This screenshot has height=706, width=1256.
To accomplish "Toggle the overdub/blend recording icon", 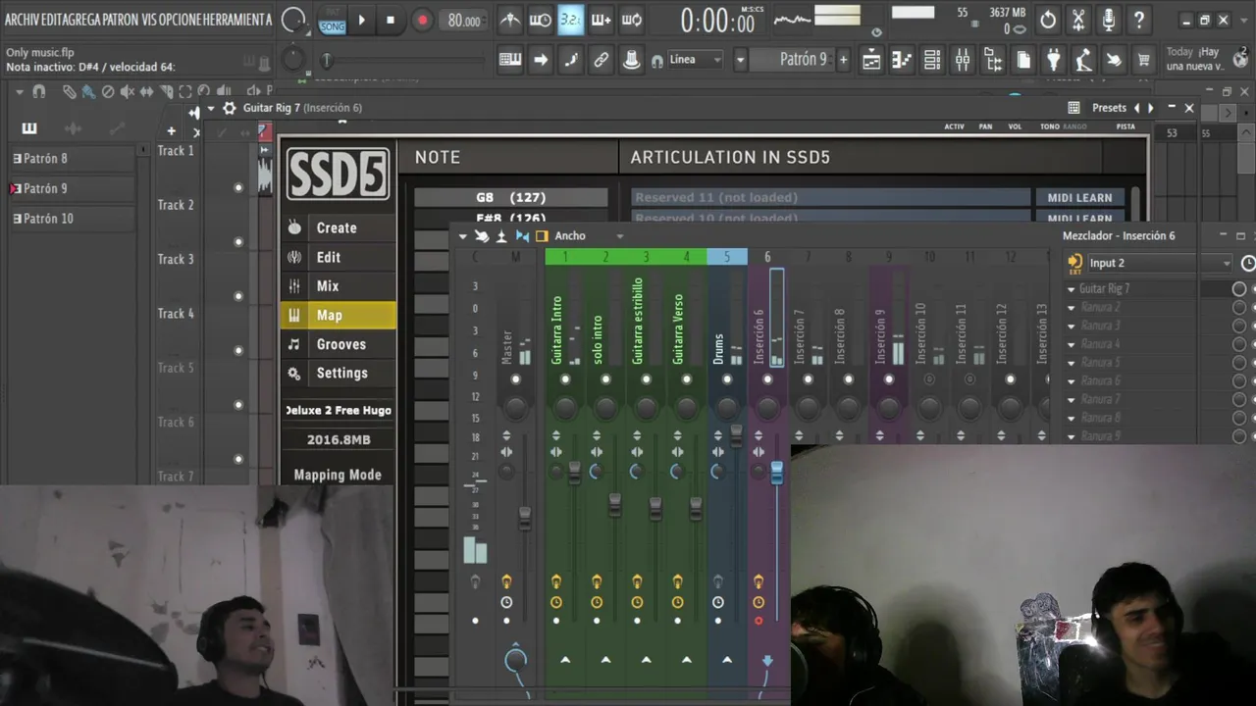I will point(601,20).
